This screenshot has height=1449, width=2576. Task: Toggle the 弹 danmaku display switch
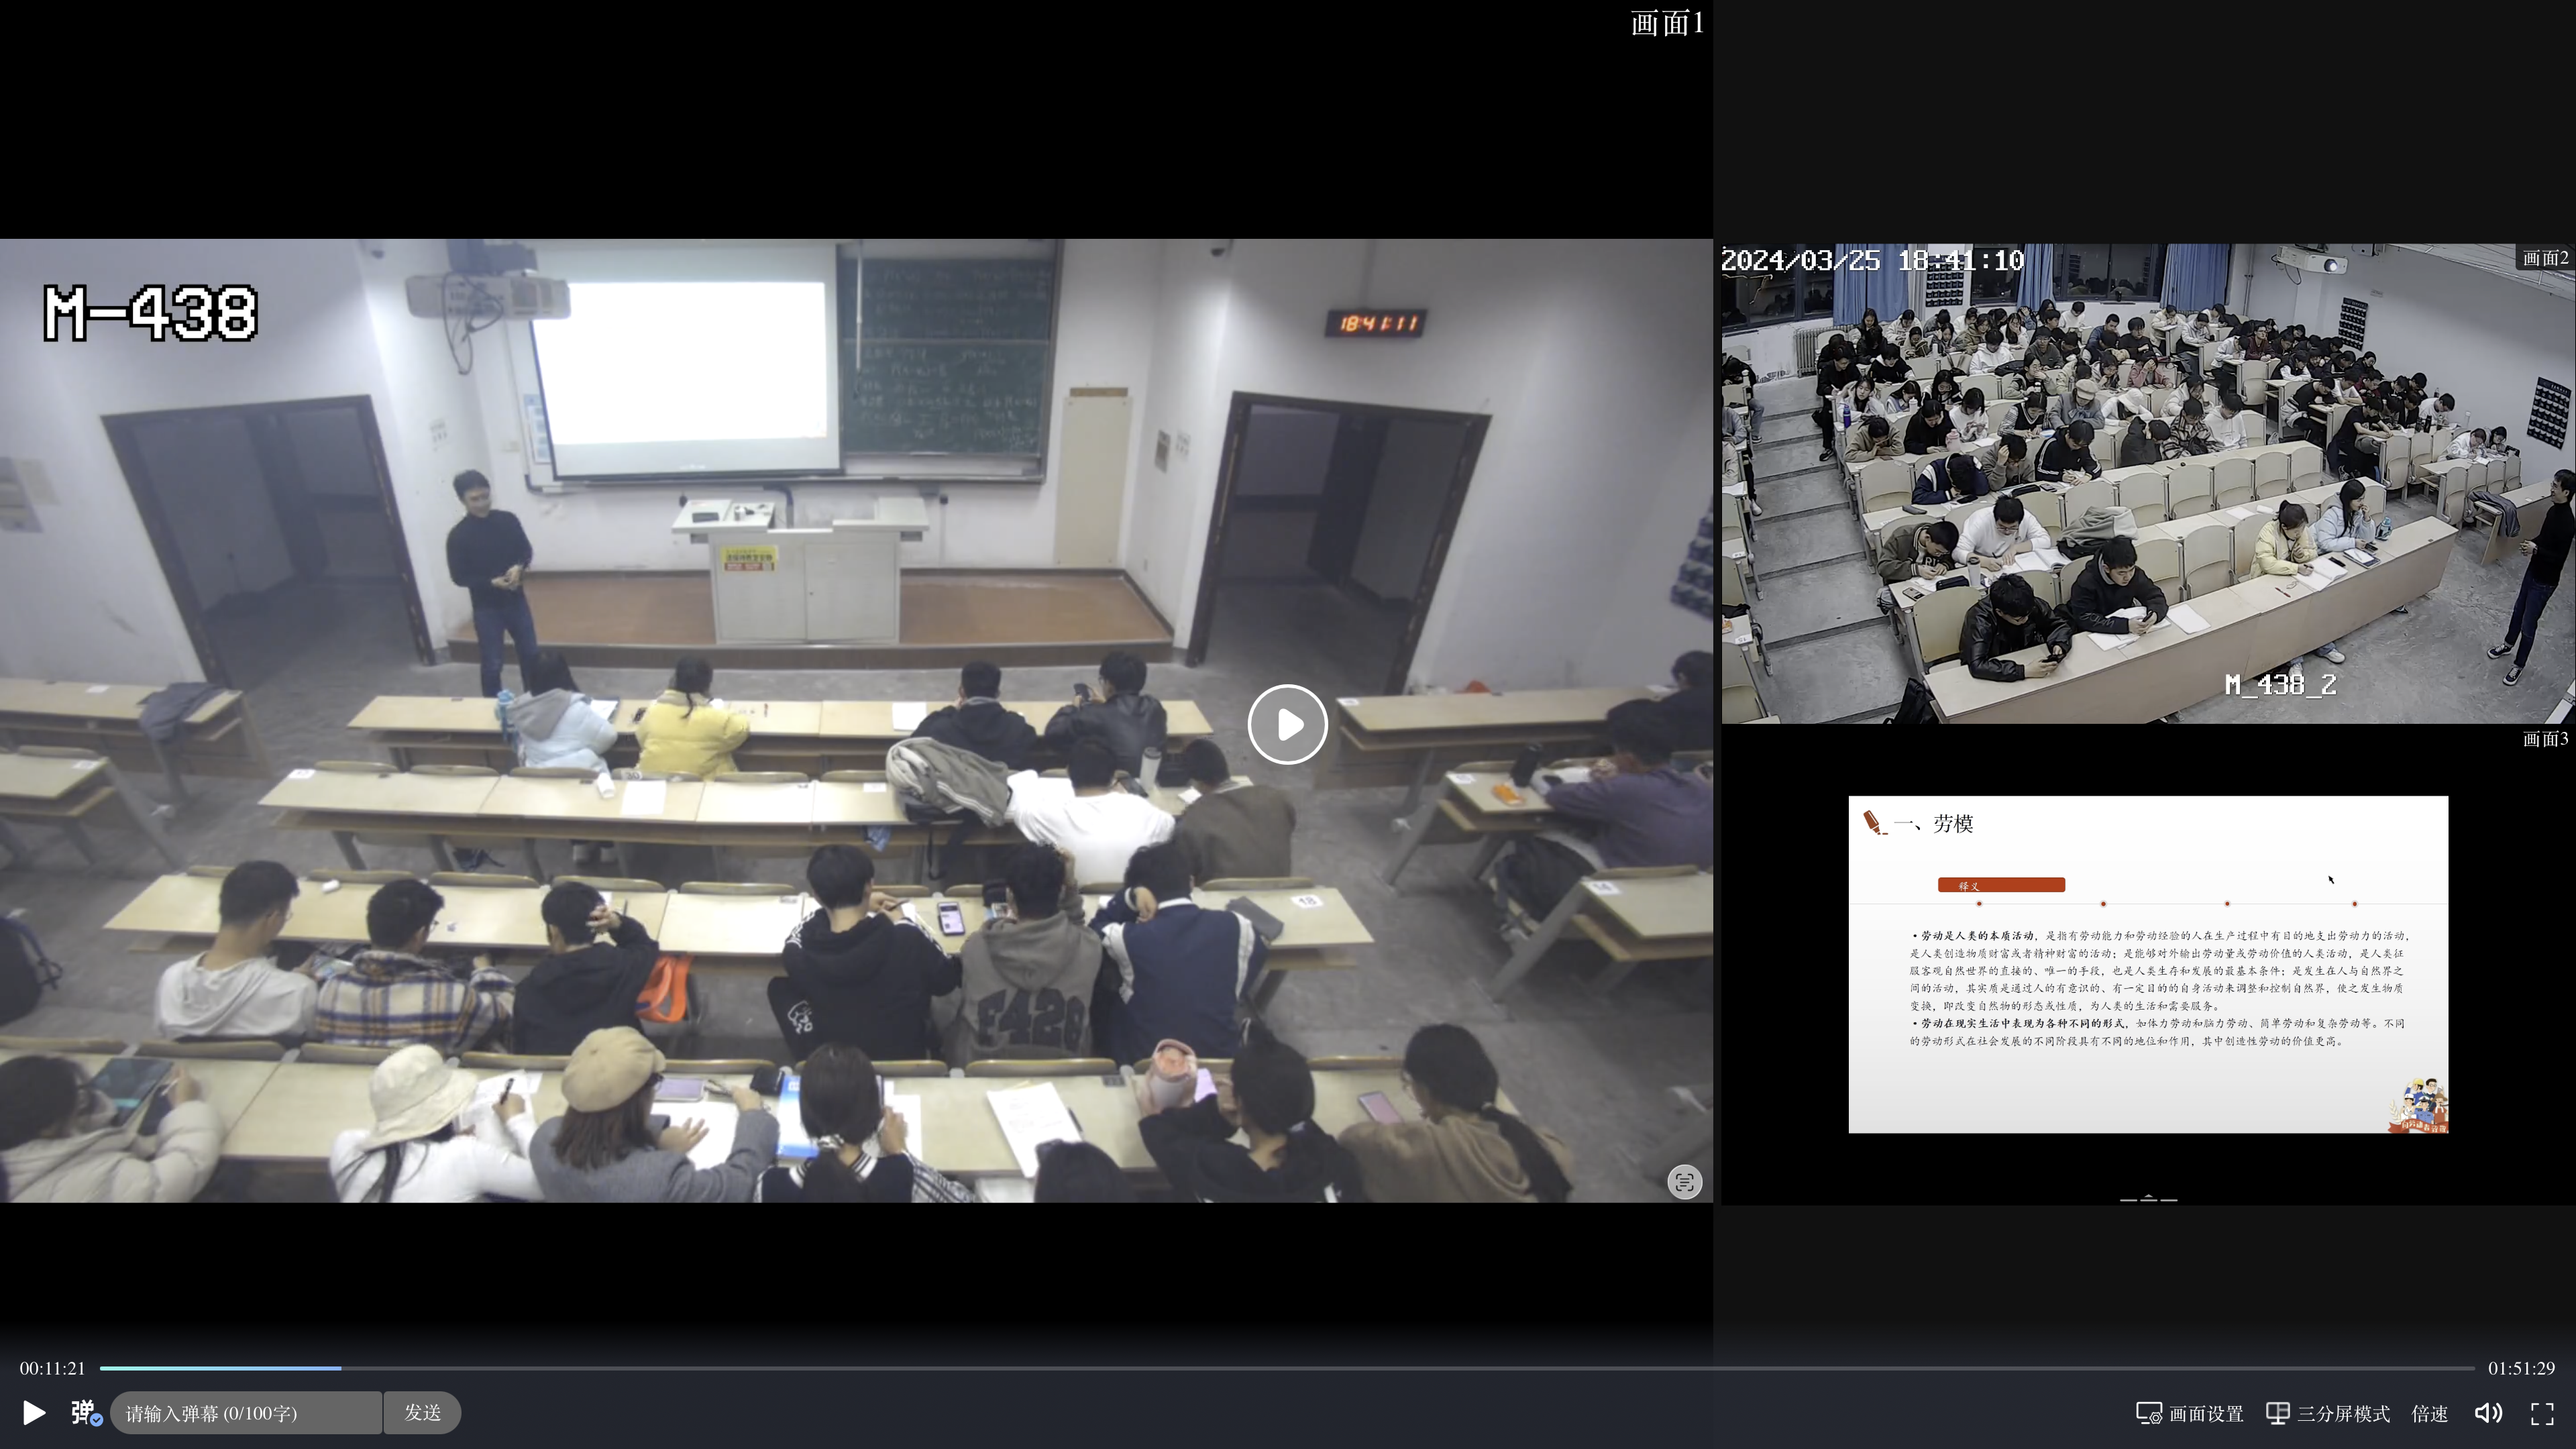pos(85,1412)
